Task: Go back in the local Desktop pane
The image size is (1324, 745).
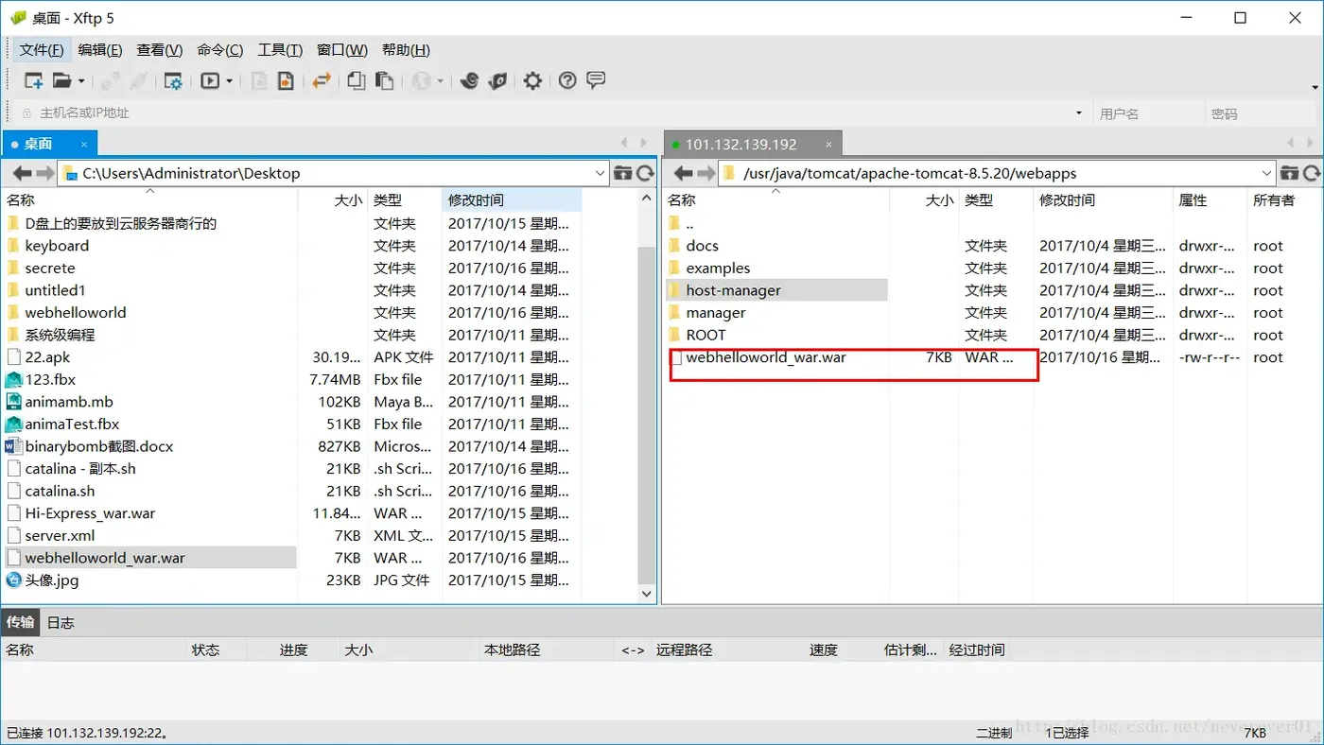Action: tap(21, 173)
